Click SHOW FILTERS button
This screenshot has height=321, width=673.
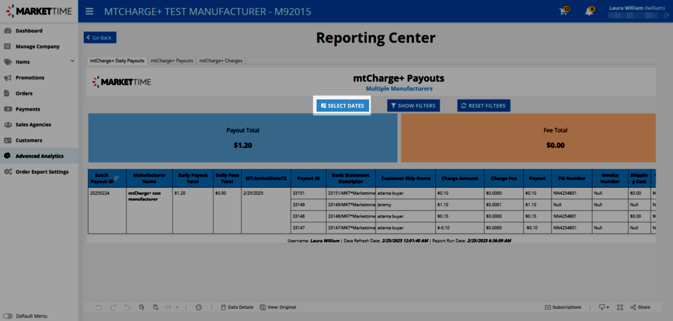[x=413, y=106]
